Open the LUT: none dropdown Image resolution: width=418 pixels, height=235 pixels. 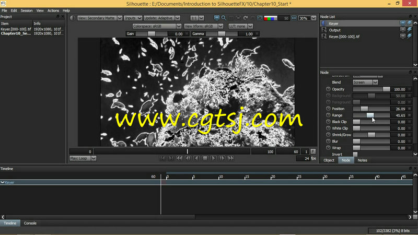(x=240, y=26)
